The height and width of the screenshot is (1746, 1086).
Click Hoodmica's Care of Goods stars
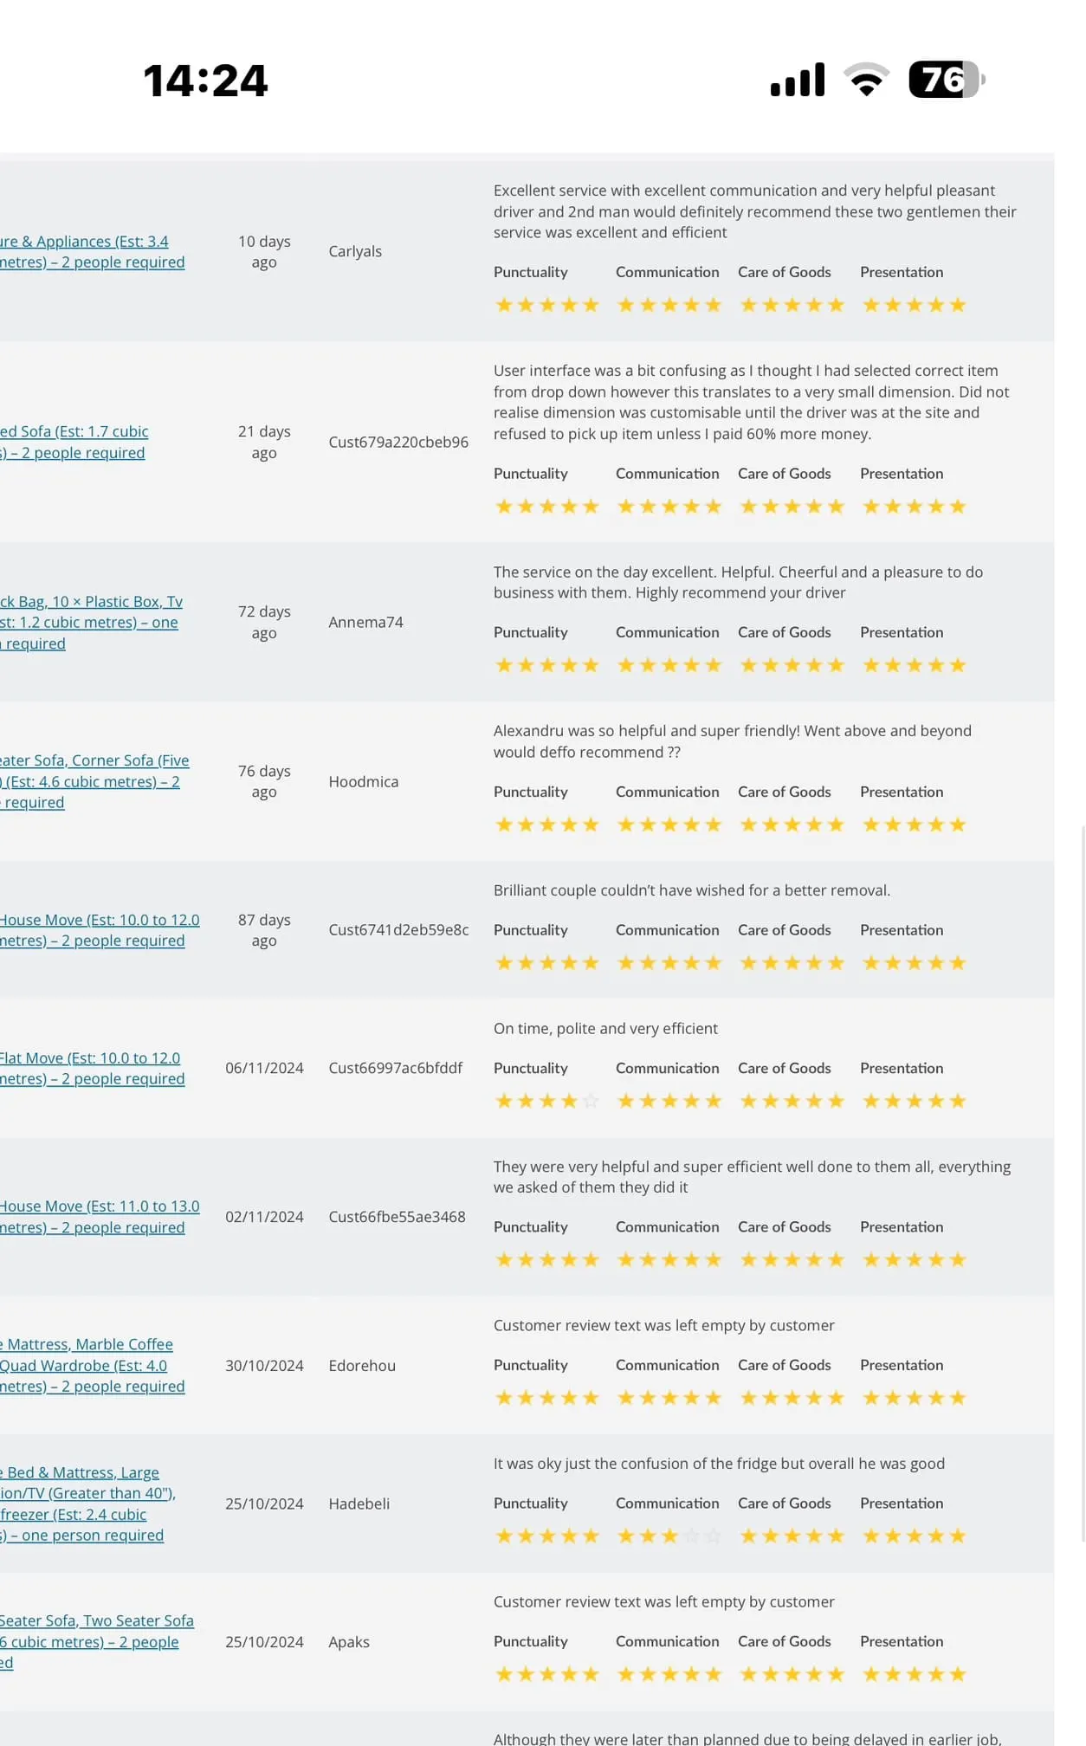click(792, 824)
